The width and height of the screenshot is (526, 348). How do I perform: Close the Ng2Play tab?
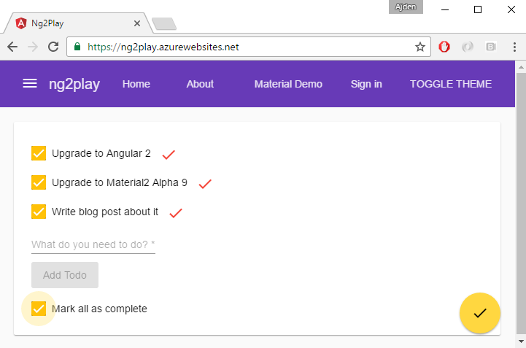pyautogui.click(x=137, y=23)
